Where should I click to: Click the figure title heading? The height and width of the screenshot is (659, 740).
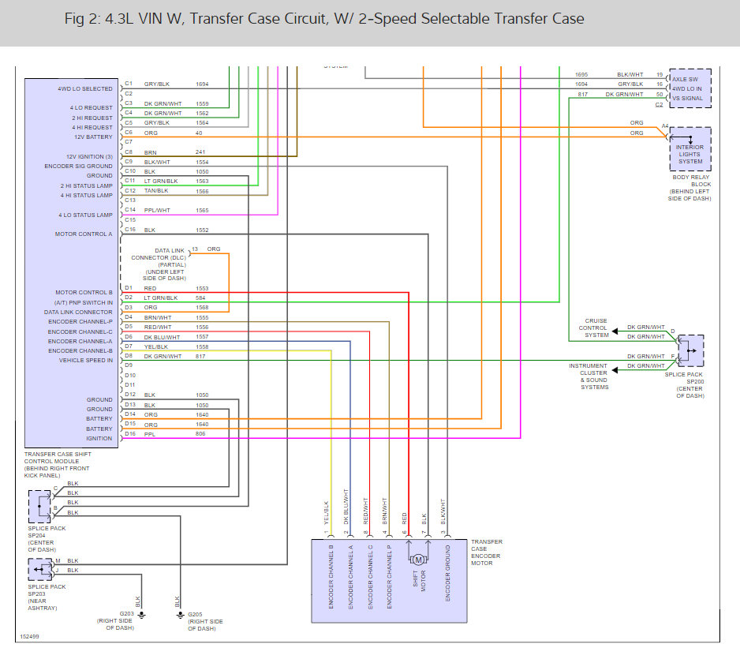point(324,18)
